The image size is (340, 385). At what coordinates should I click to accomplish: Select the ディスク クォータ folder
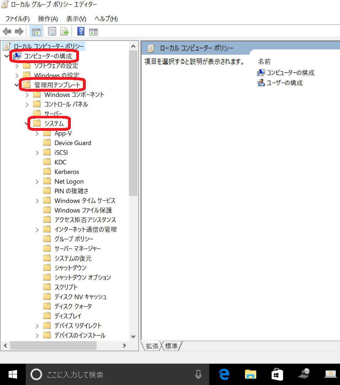(73, 307)
